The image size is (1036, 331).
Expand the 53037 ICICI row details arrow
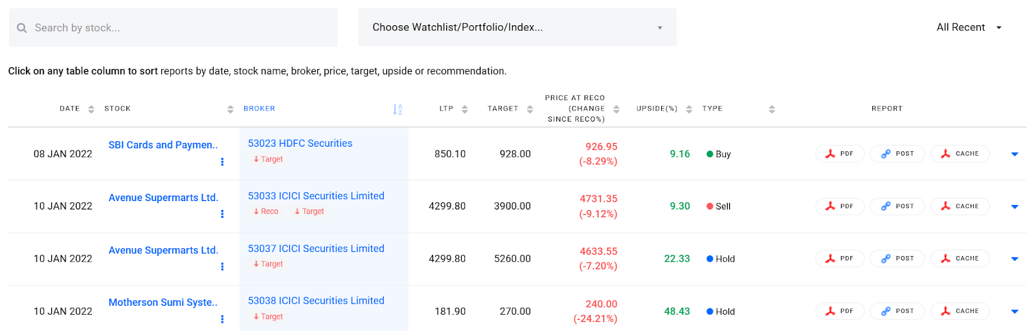coord(1015,259)
